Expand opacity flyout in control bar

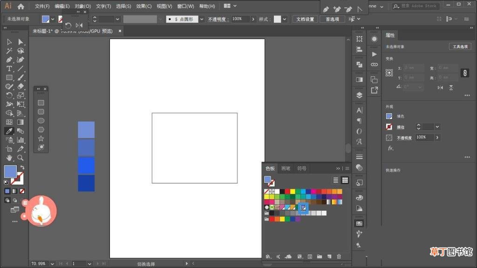point(253,19)
